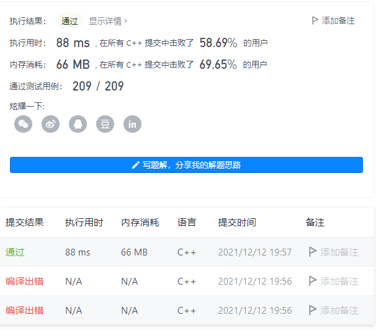Open the 通过 submission from 19:57
The width and height of the screenshot is (376, 333).
coord(15,252)
